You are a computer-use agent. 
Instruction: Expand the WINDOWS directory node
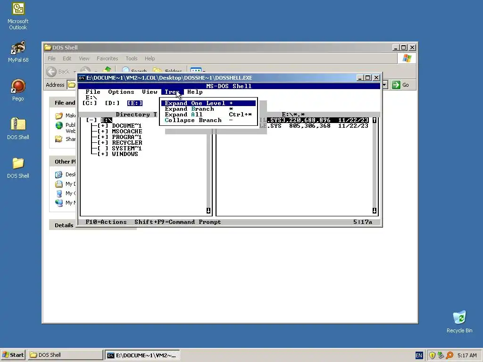(x=103, y=154)
